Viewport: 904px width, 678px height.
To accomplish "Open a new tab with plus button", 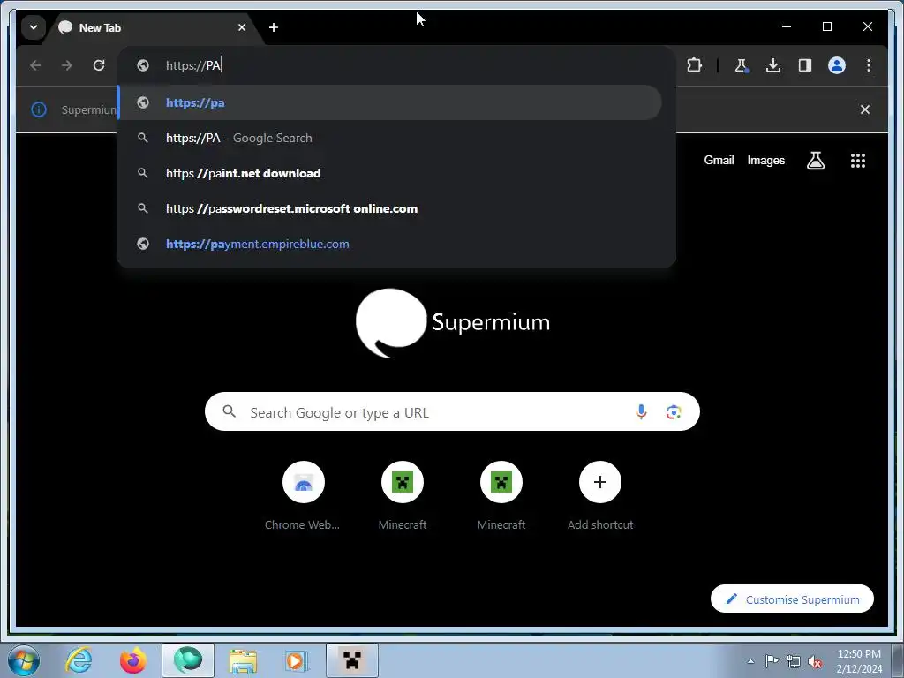I will (x=274, y=27).
